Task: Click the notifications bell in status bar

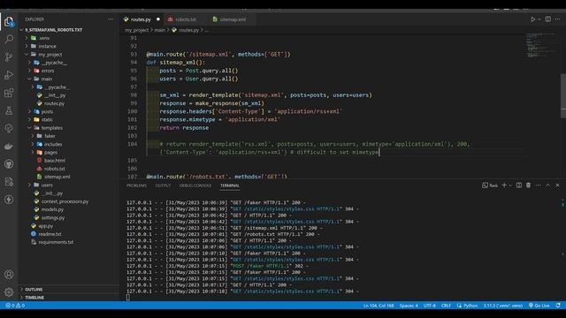Action: (x=558, y=306)
